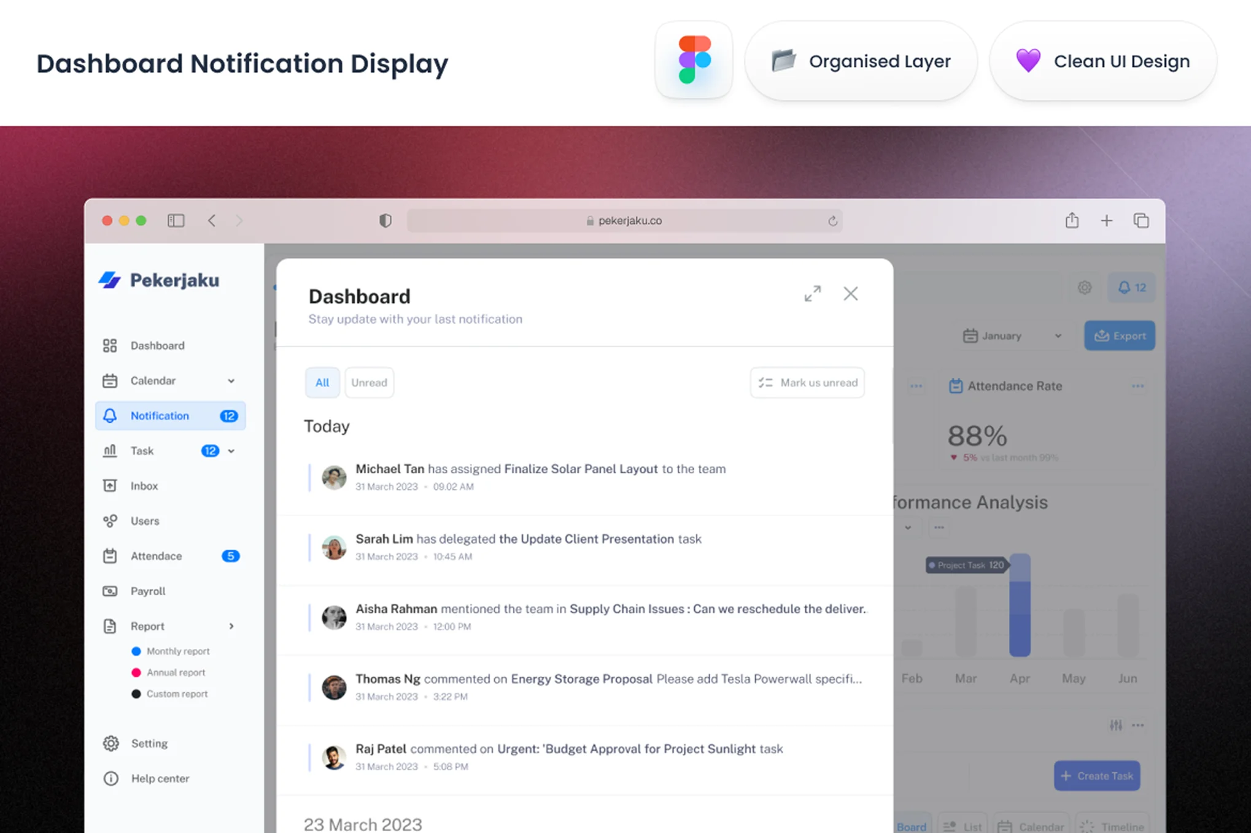Screen dimensions: 1251x833
Task: Click the Organised Layer folder badge
Action: click(x=861, y=61)
